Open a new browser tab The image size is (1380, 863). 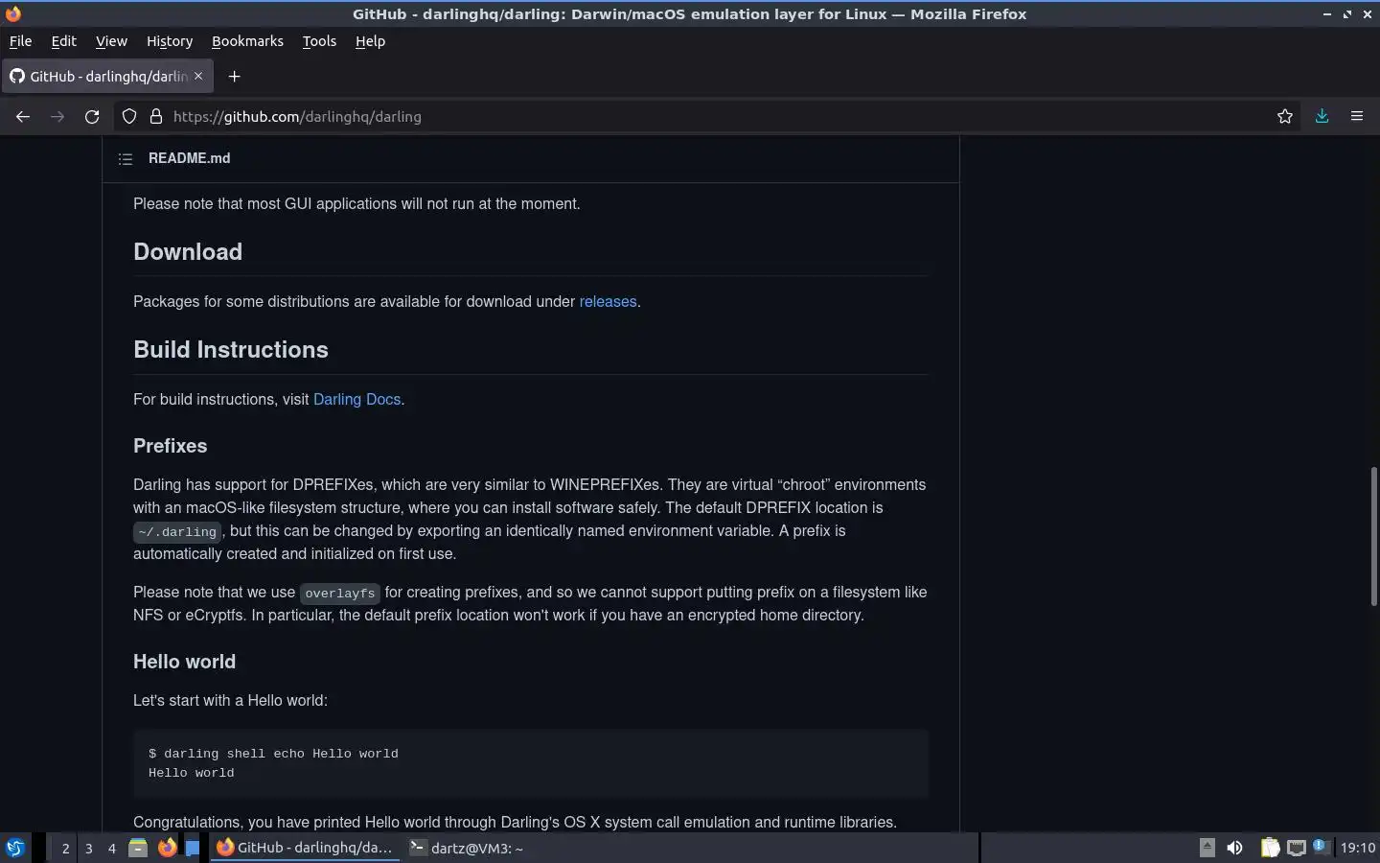tap(234, 76)
